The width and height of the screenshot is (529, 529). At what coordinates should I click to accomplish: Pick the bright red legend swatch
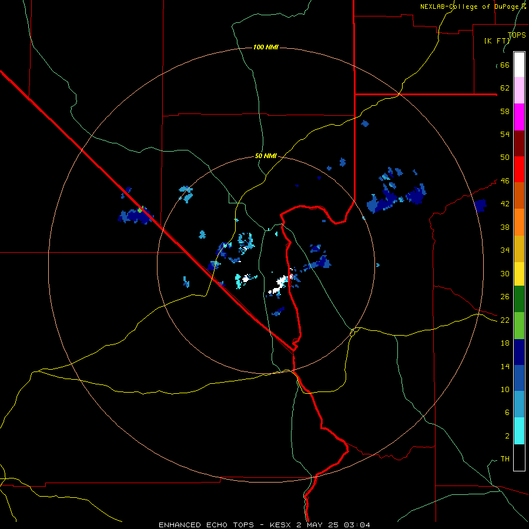click(x=519, y=169)
